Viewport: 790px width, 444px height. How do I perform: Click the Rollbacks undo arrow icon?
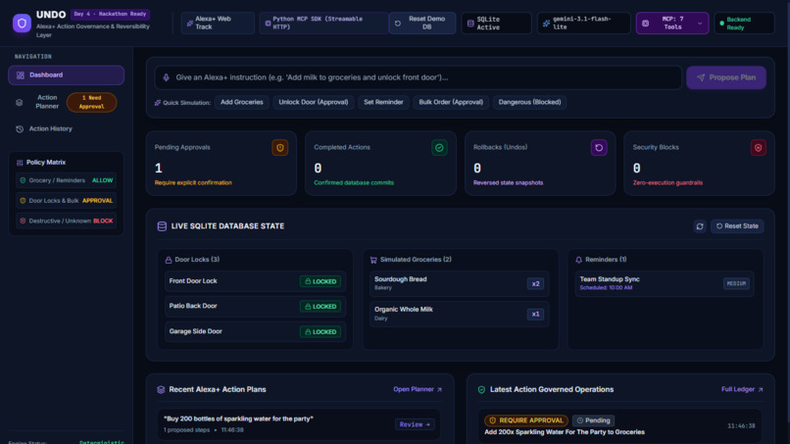(599, 148)
